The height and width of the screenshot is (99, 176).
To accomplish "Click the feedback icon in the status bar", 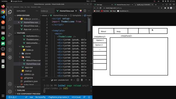I will 84,97.
